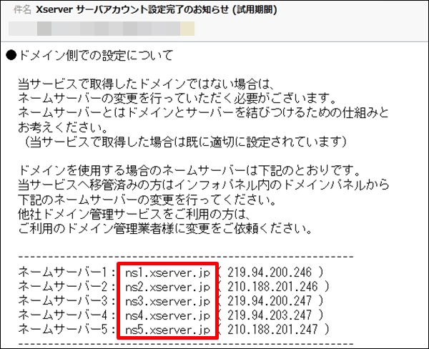Click the line 'ドメインを使用する場合のネームサーバーは下記のとおりです。'
The width and height of the screenshot is (429, 349).
click(189, 170)
